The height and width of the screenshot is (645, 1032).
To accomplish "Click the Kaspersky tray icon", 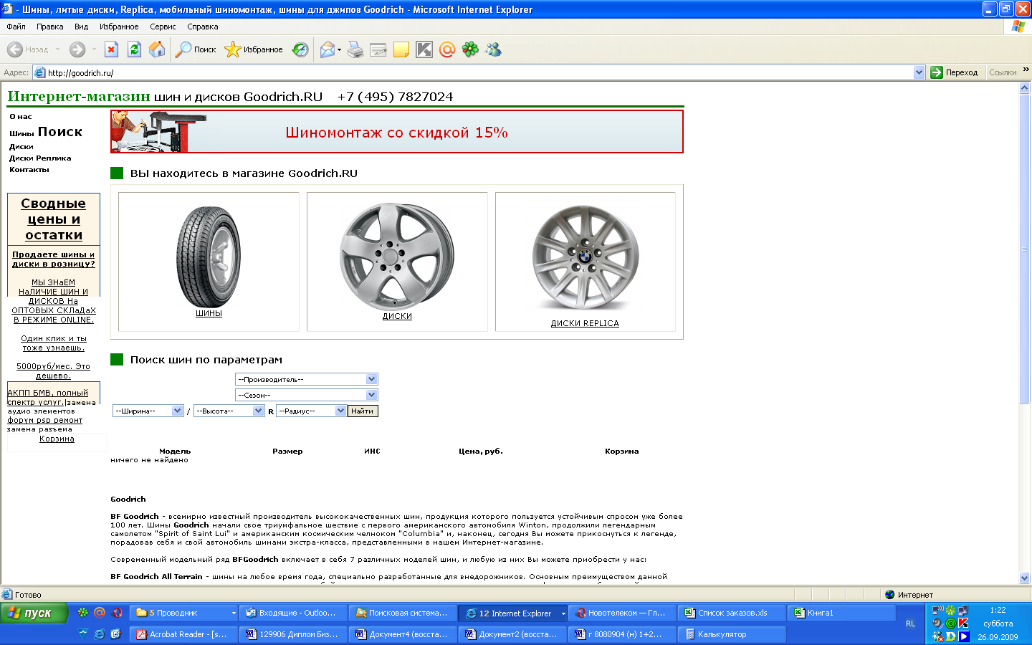I will (963, 623).
